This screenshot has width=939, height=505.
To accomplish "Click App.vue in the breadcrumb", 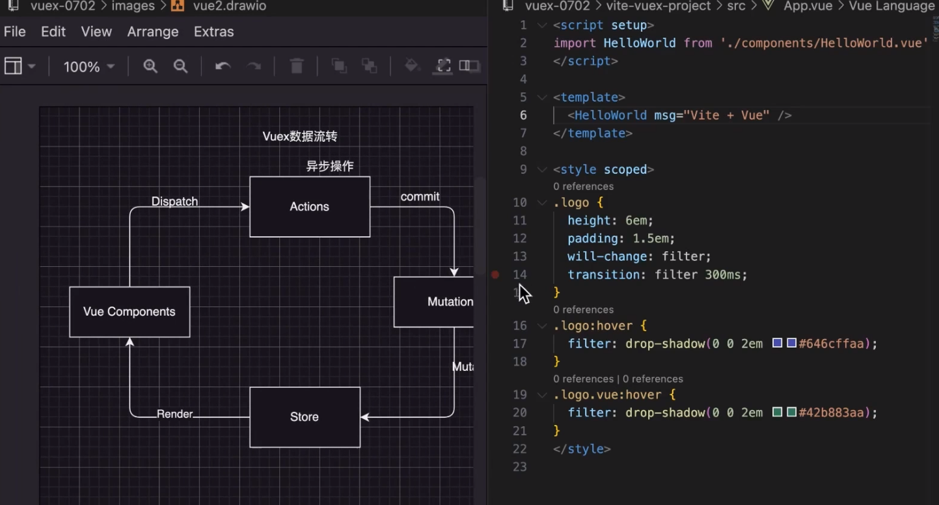I will (807, 7).
